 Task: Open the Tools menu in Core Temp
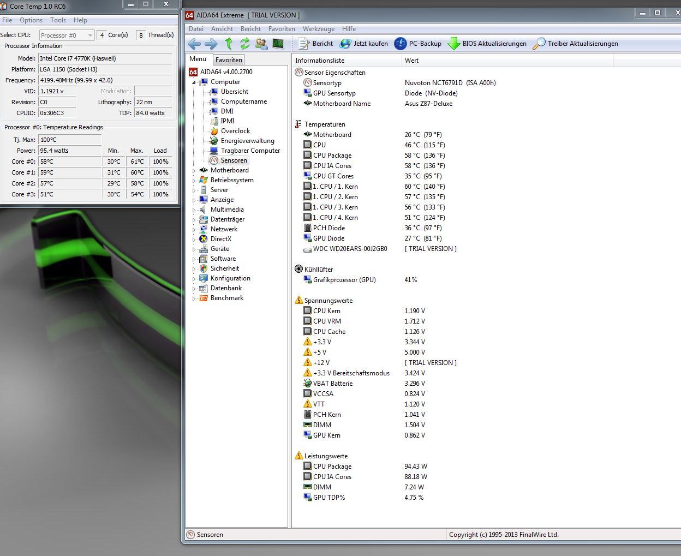pos(58,20)
